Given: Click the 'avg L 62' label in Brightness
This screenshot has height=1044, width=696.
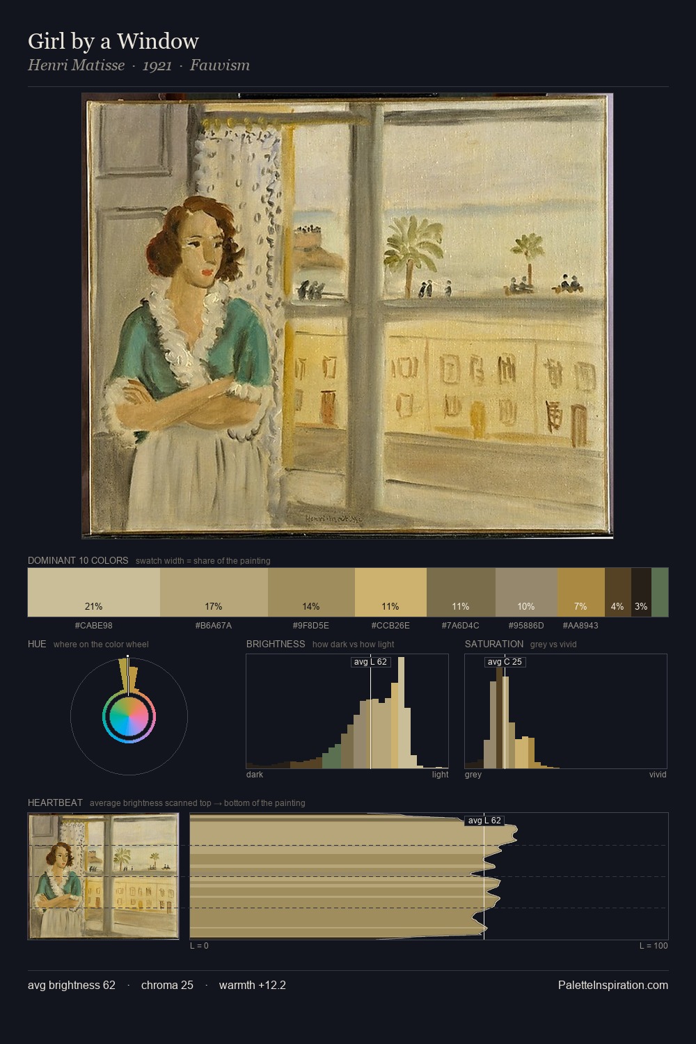Looking at the screenshot, I should tap(370, 662).
